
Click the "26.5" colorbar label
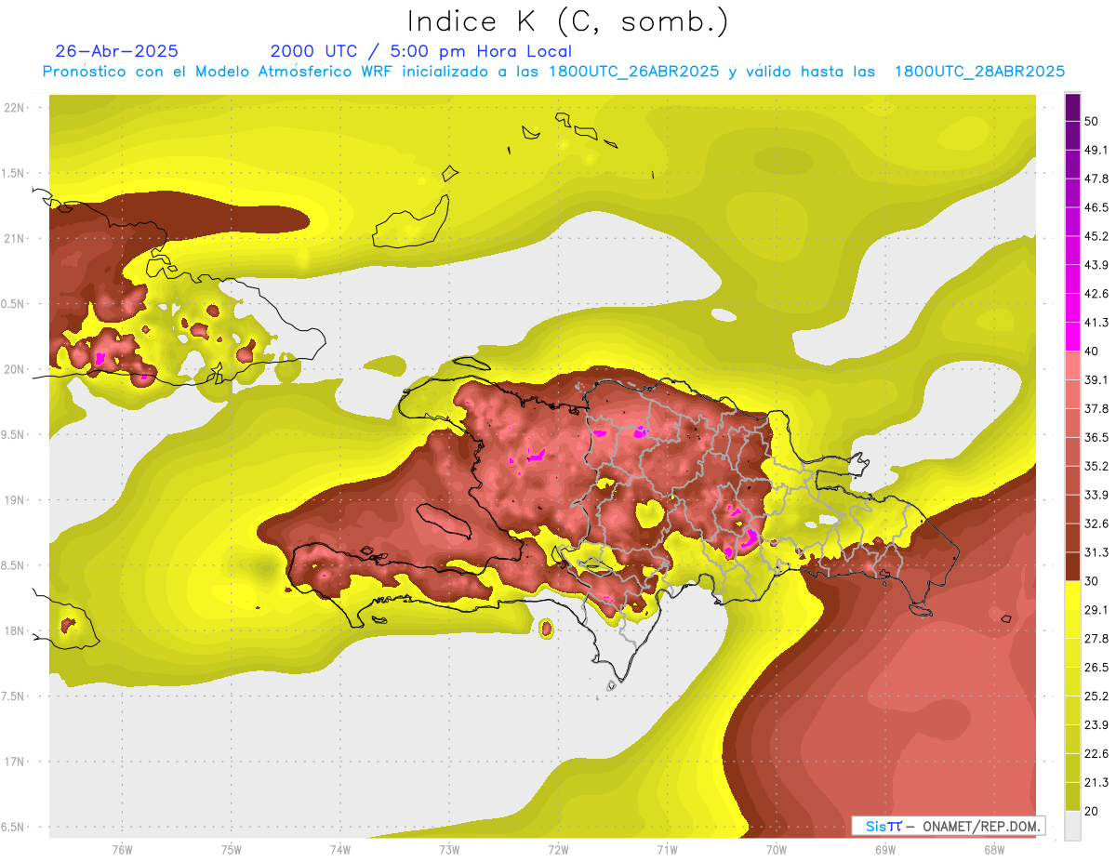point(1096,667)
